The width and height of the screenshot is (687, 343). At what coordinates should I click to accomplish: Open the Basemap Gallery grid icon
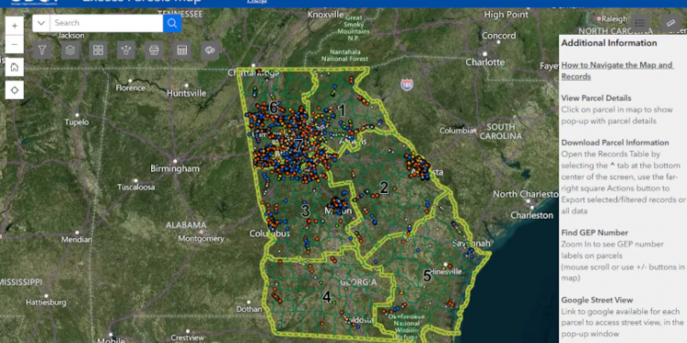point(98,50)
